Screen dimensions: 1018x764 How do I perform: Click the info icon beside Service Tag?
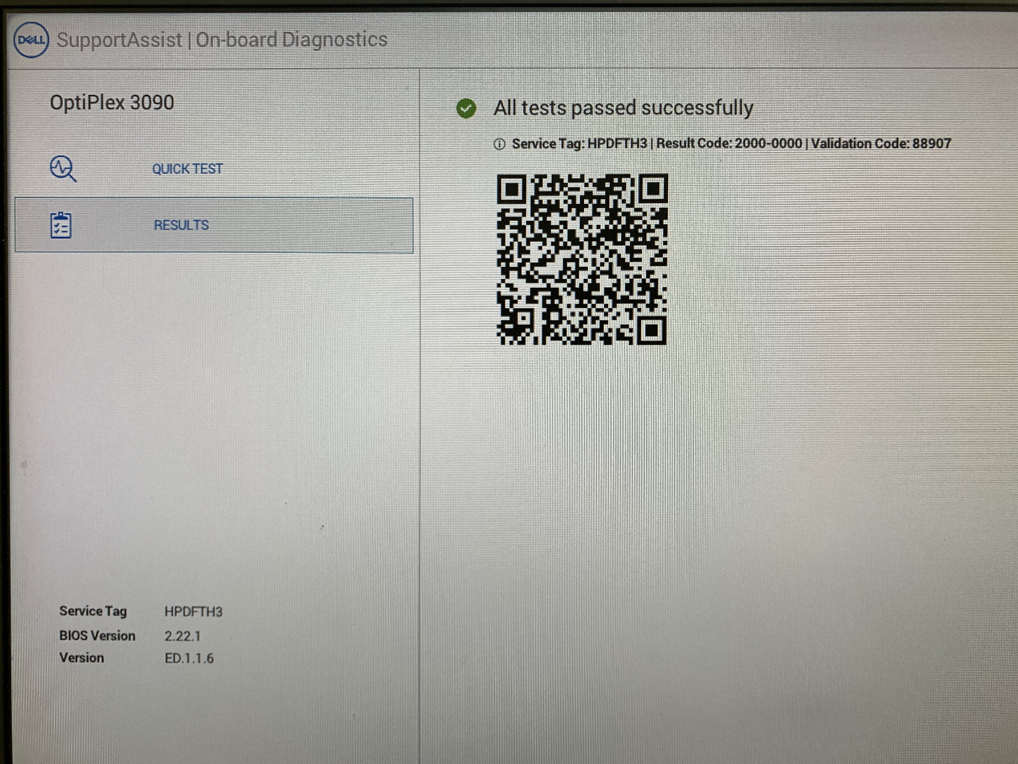point(499,144)
